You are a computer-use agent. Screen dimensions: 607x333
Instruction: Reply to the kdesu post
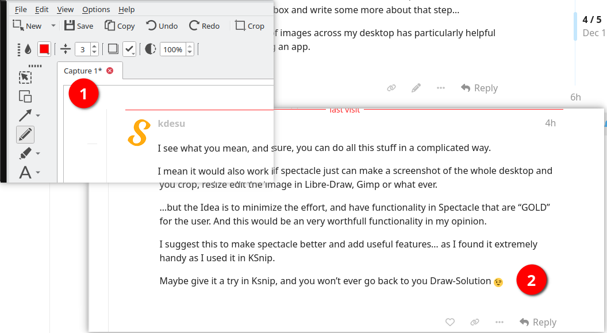[537, 322]
